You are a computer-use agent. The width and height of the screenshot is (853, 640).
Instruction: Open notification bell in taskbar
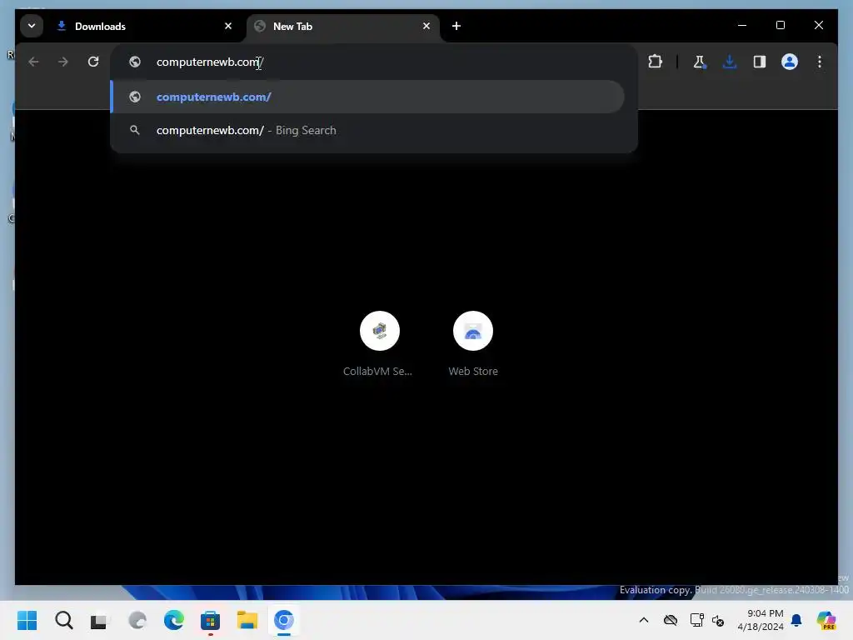(796, 620)
